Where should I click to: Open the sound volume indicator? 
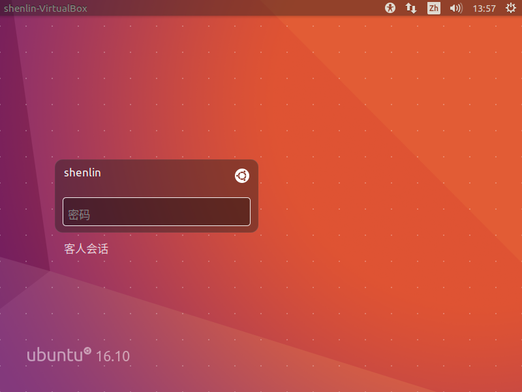click(456, 8)
